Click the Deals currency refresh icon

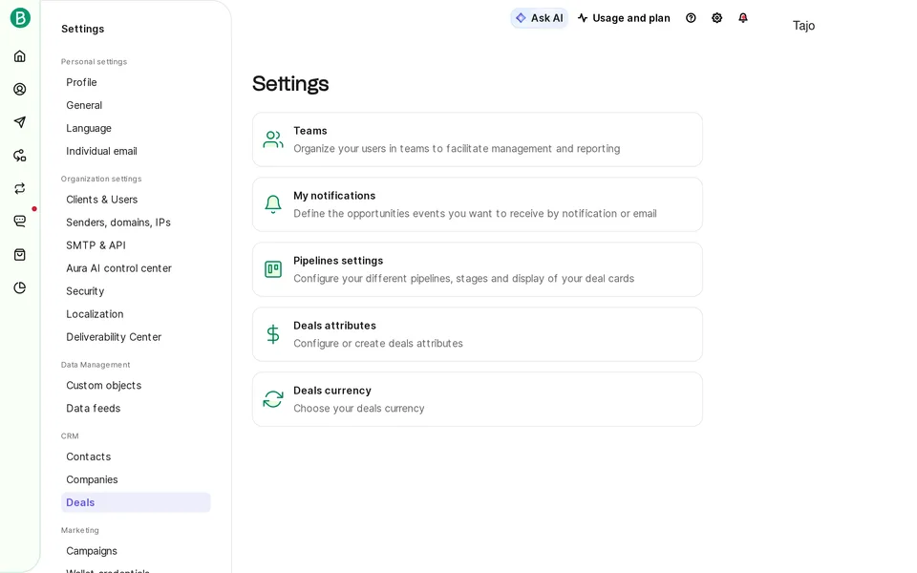[x=273, y=399]
